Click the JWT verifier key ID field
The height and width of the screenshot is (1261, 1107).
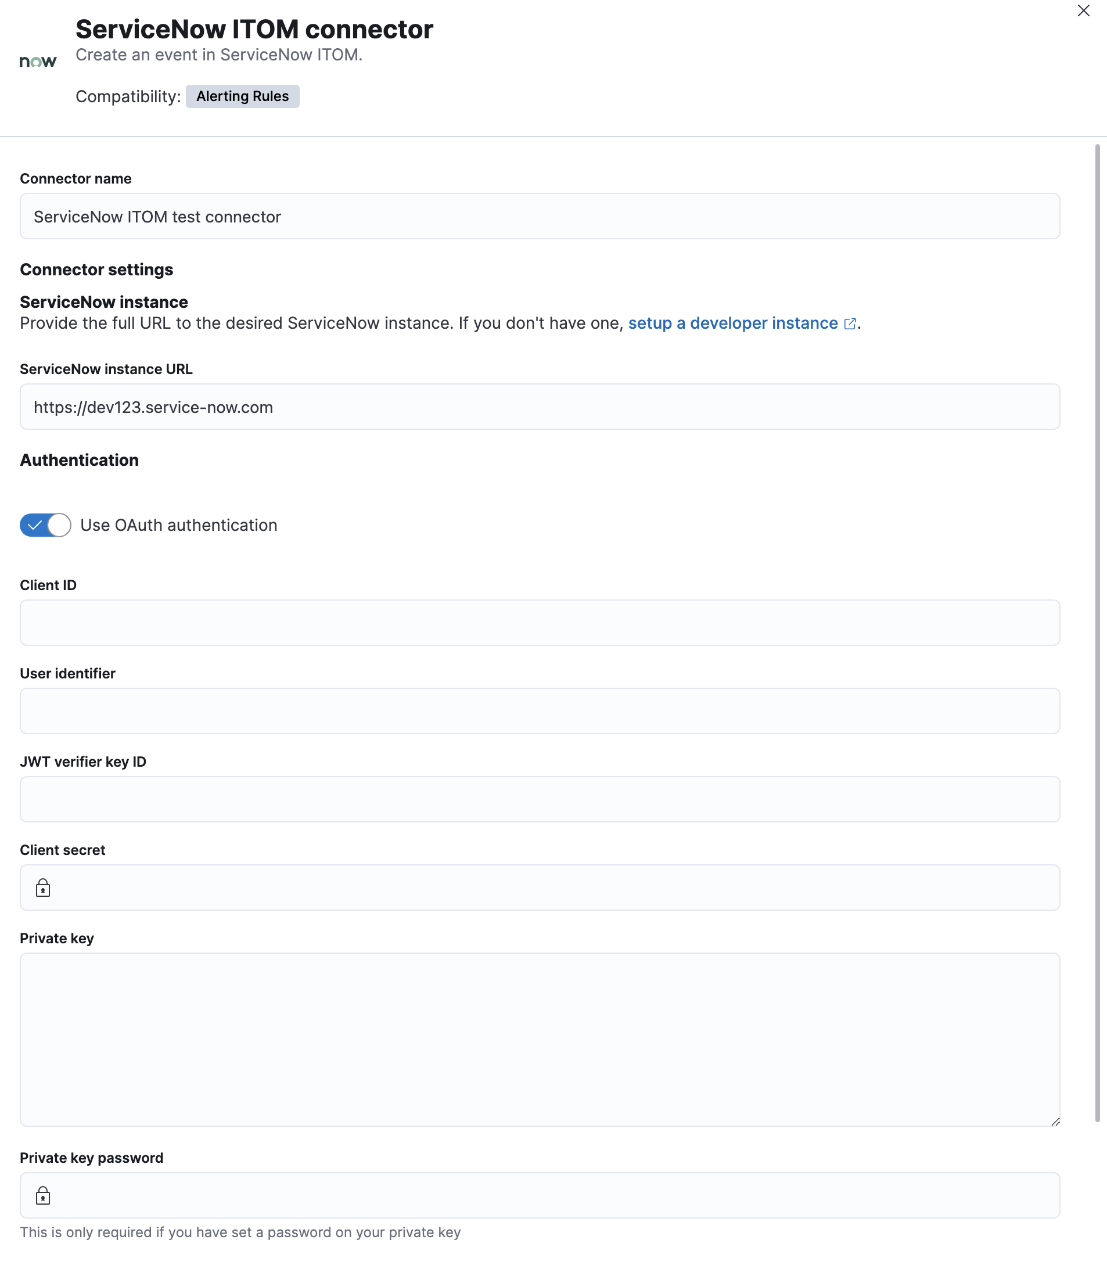coord(540,799)
